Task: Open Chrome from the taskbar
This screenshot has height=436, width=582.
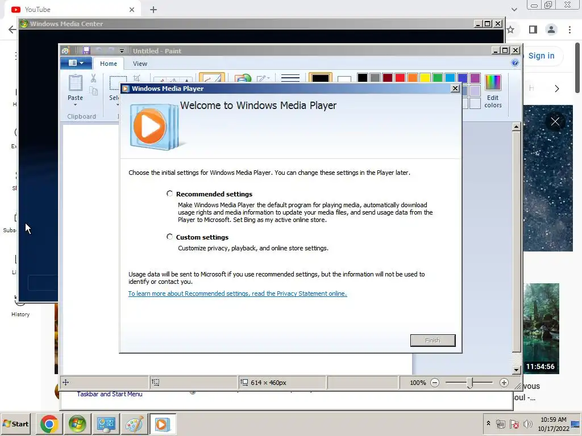Action: (x=49, y=424)
